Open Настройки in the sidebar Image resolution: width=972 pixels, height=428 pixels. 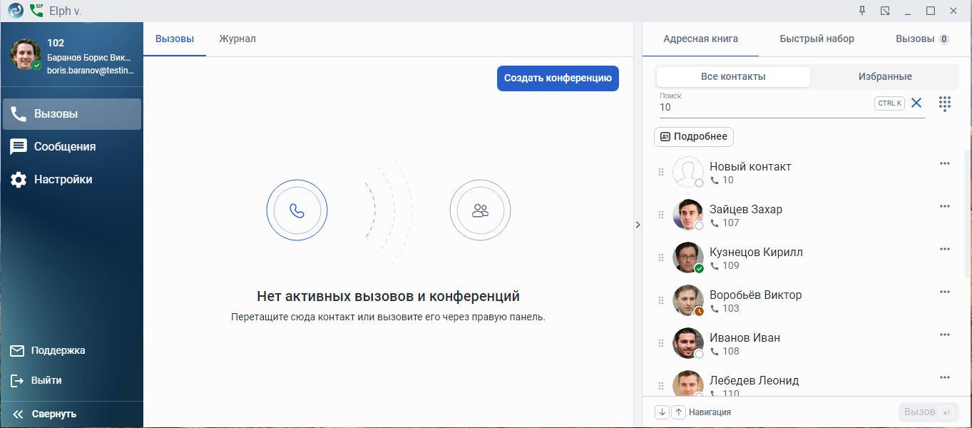(72, 180)
